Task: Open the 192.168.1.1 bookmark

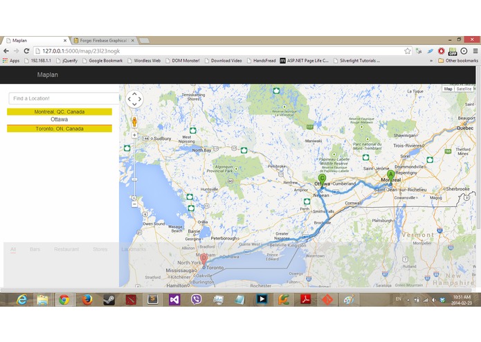Action: [x=37, y=61]
